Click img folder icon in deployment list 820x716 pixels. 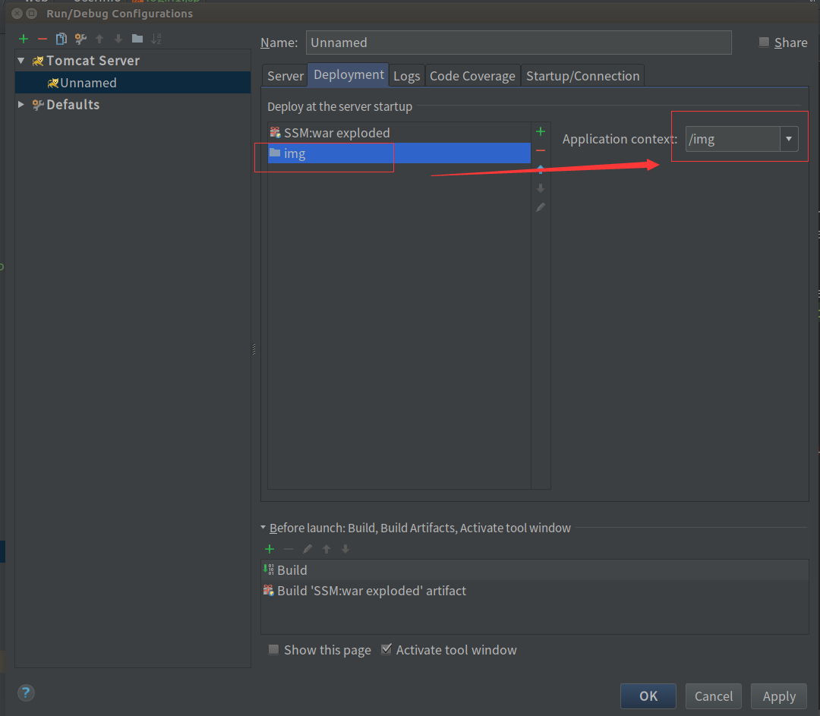(x=275, y=153)
